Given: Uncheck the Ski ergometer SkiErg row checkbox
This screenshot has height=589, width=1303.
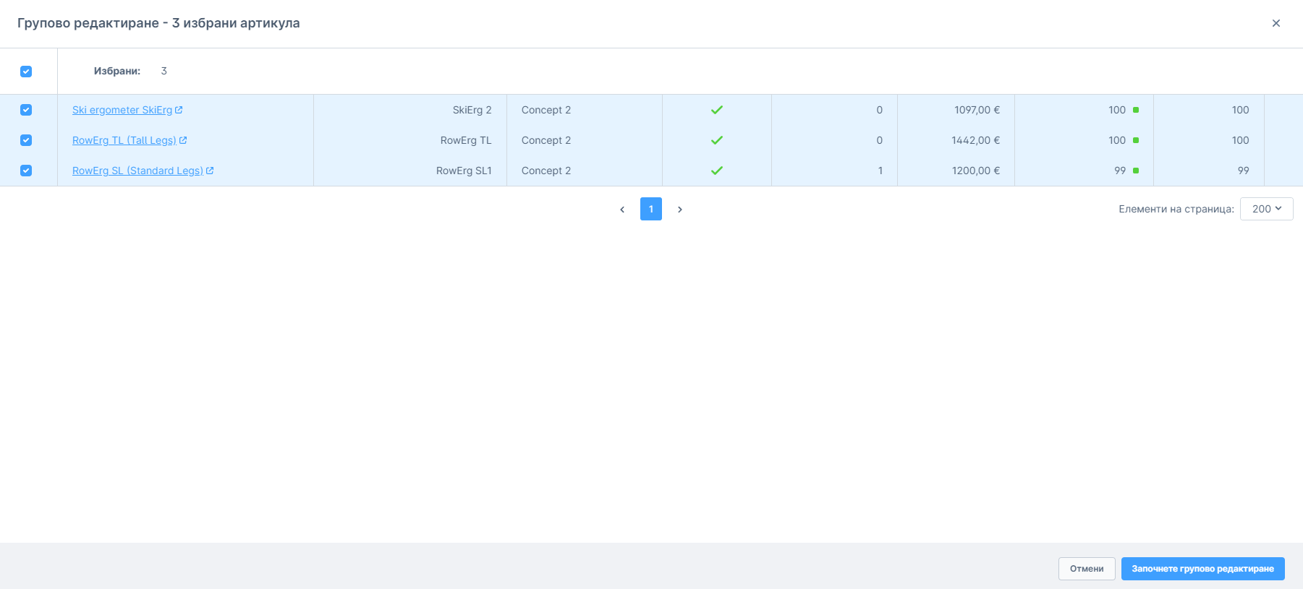Looking at the screenshot, I should 26,110.
